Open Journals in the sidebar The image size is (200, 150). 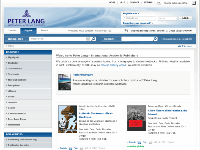pyautogui.click(x=28, y=102)
